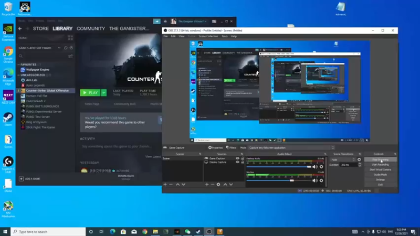Collapse the Favorites category in Steam

[x=19, y=65]
